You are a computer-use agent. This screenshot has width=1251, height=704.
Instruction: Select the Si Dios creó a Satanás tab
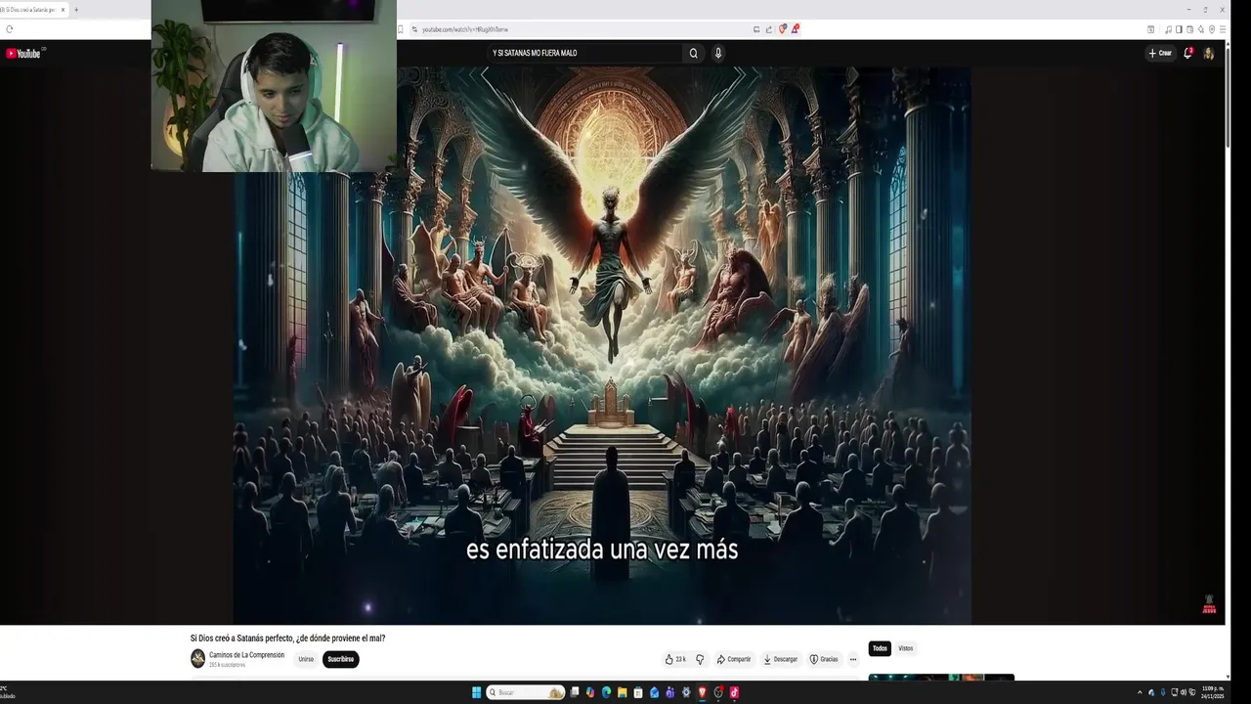pos(29,10)
